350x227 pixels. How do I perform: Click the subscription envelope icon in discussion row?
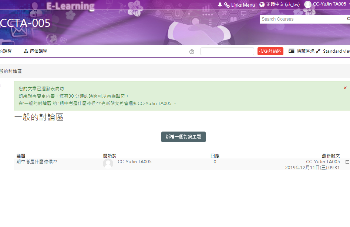[x=347, y=162]
